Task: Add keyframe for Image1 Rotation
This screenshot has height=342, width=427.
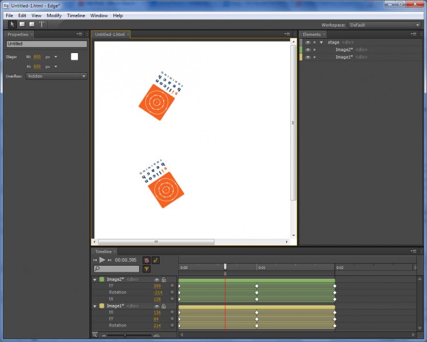Action: click(x=172, y=325)
